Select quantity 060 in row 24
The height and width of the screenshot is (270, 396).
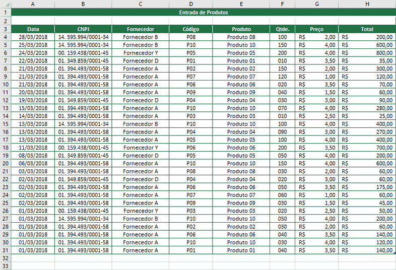(282, 195)
